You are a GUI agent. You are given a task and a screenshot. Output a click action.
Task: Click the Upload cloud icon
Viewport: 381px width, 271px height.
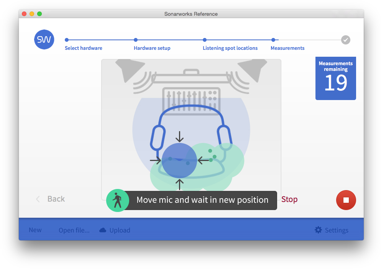103,230
